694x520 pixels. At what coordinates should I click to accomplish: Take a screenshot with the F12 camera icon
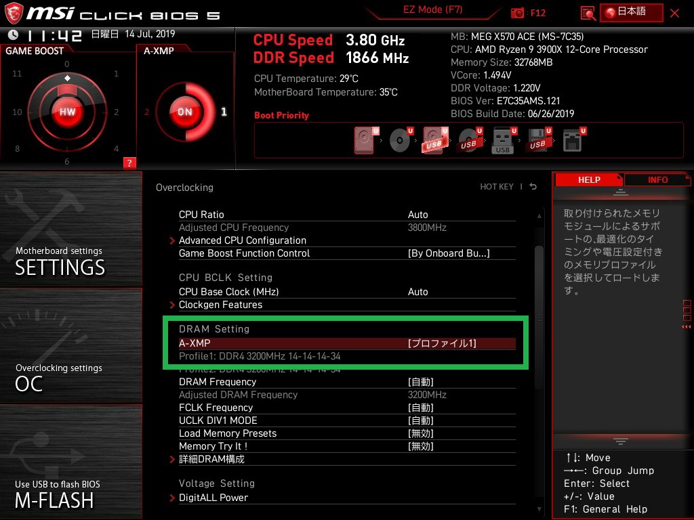click(x=517, y=13)
